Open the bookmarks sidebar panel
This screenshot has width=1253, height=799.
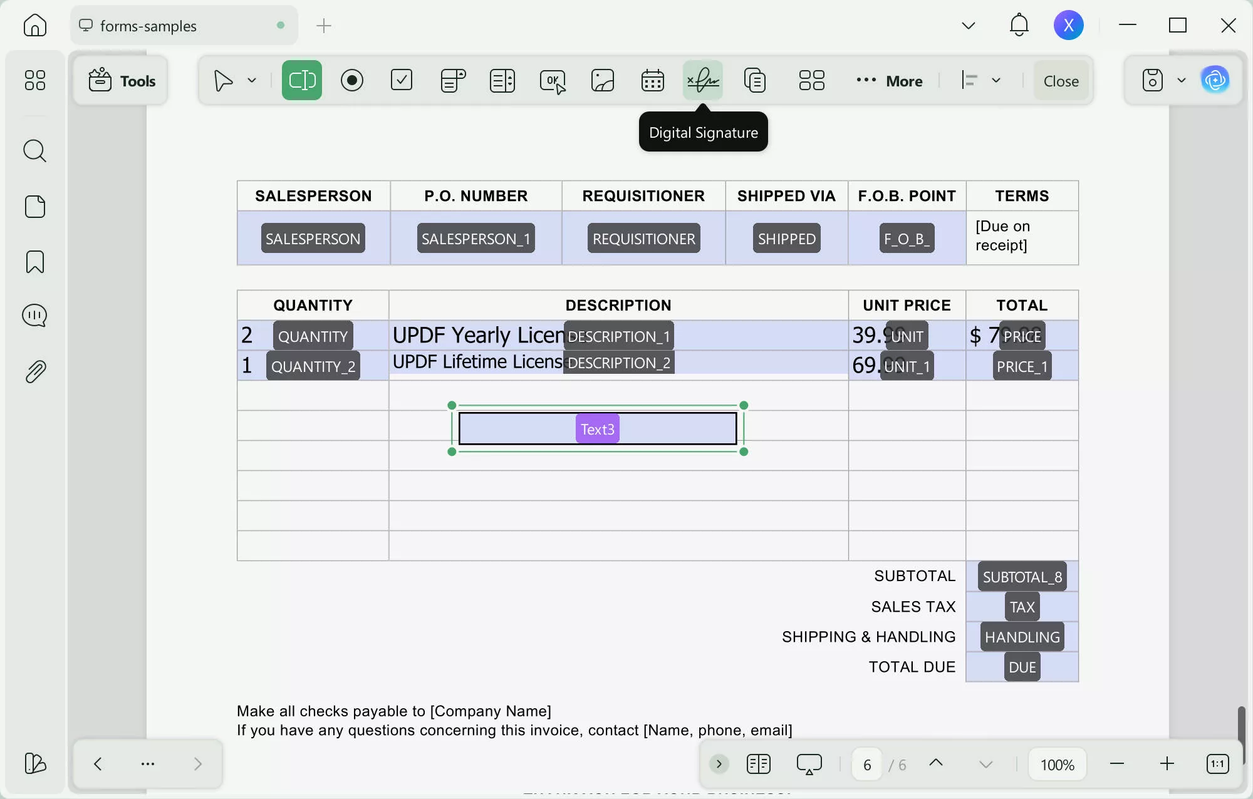[34, 262]
